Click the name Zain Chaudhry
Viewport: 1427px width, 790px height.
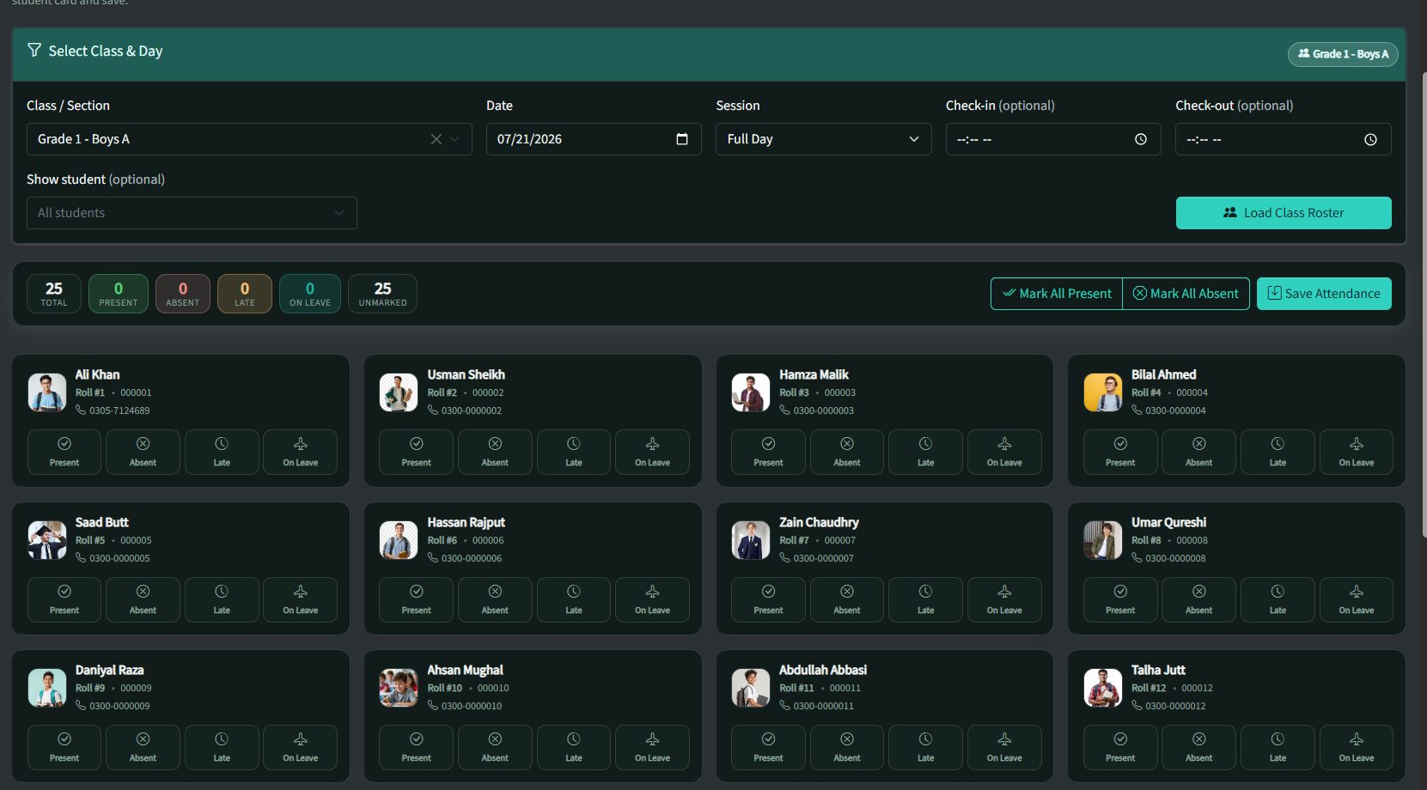pos(819,522)
